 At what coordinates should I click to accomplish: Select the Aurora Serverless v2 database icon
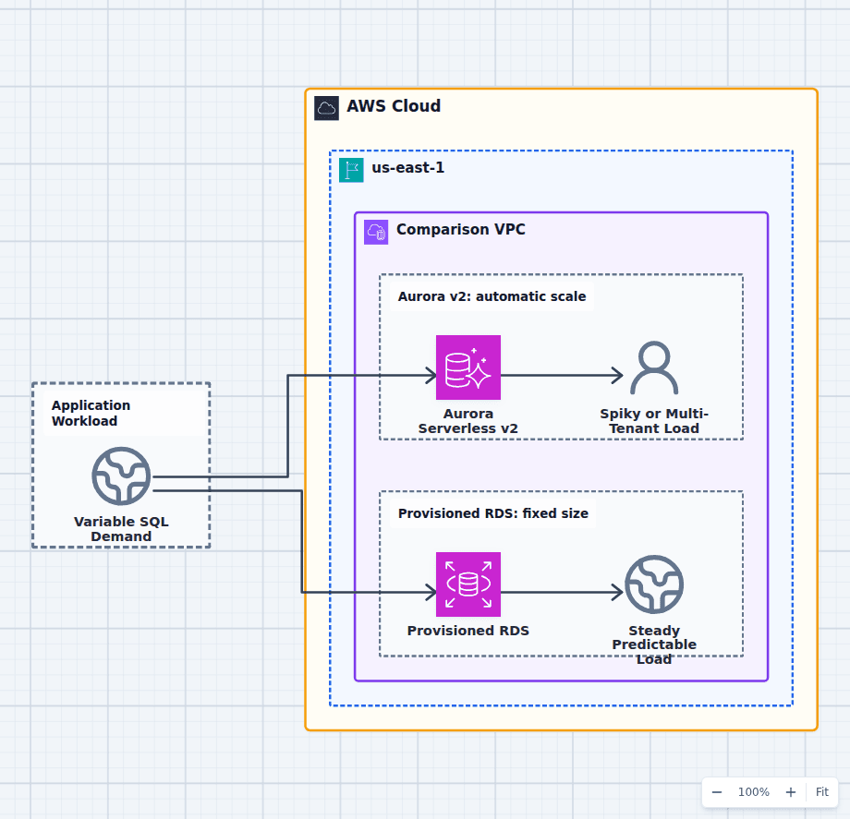pos(468,367)
